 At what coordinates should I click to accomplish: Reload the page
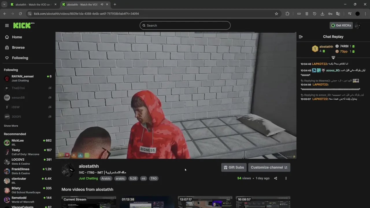pos(20,14)
